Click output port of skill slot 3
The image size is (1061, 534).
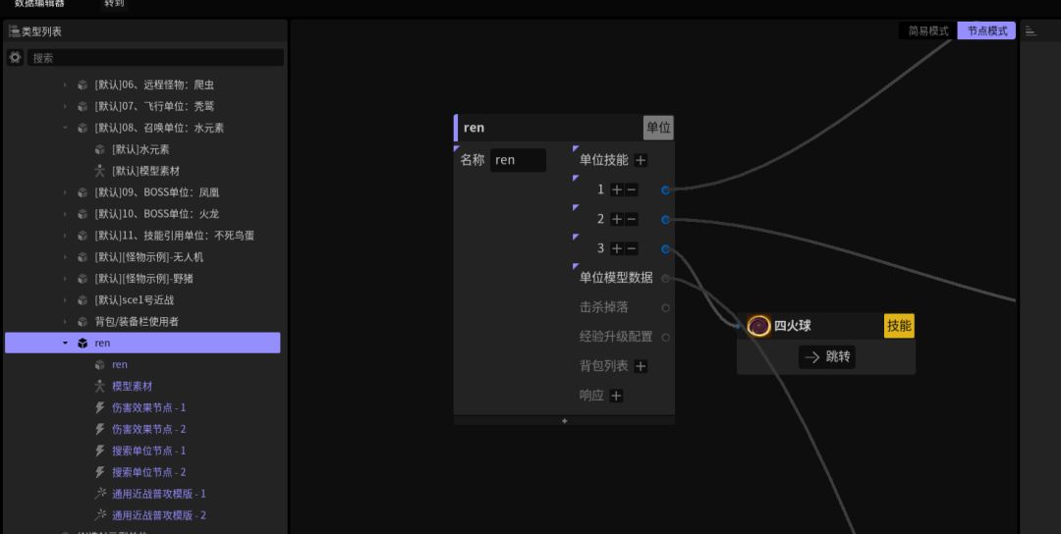click(665, 249)
